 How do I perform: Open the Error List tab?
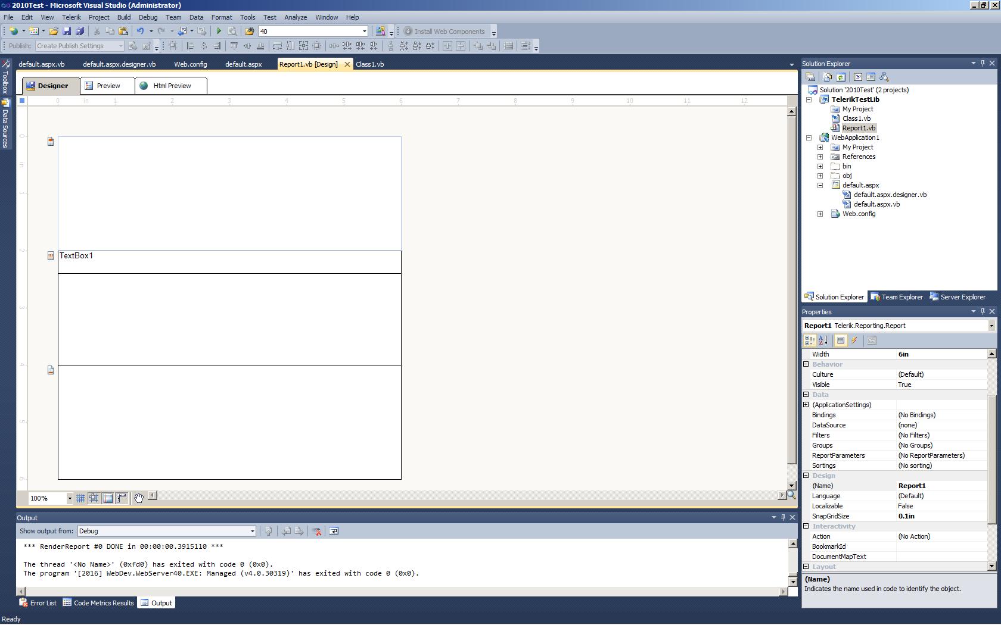click(38, 603)
